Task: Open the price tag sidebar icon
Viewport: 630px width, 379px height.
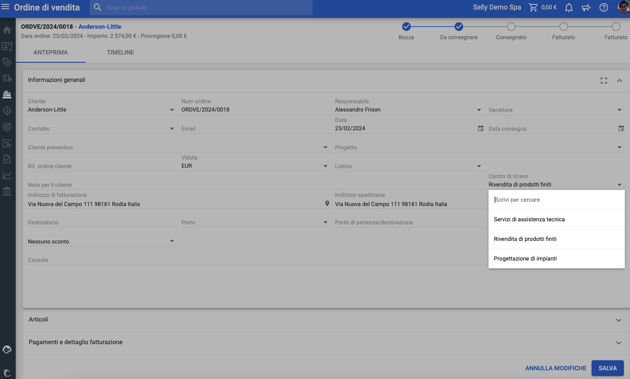Action: click(7, 62)
